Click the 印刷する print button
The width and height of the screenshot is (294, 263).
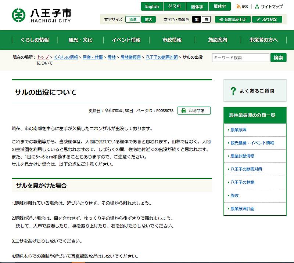pyautogui.click(x=194, y=111)
